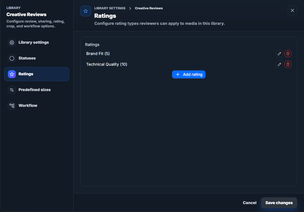Screen dimensions: 304x212
Task: Save changes to the library
Action: 279,203
